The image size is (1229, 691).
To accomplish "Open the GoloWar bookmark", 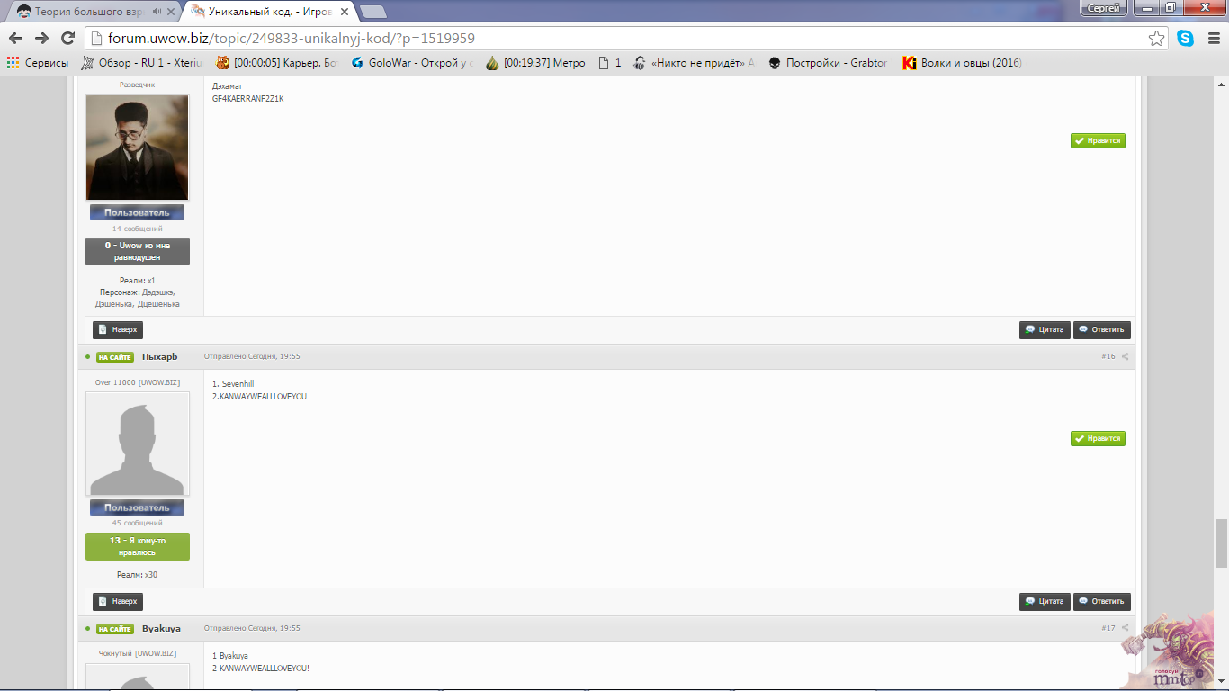I will click(412, 63).
